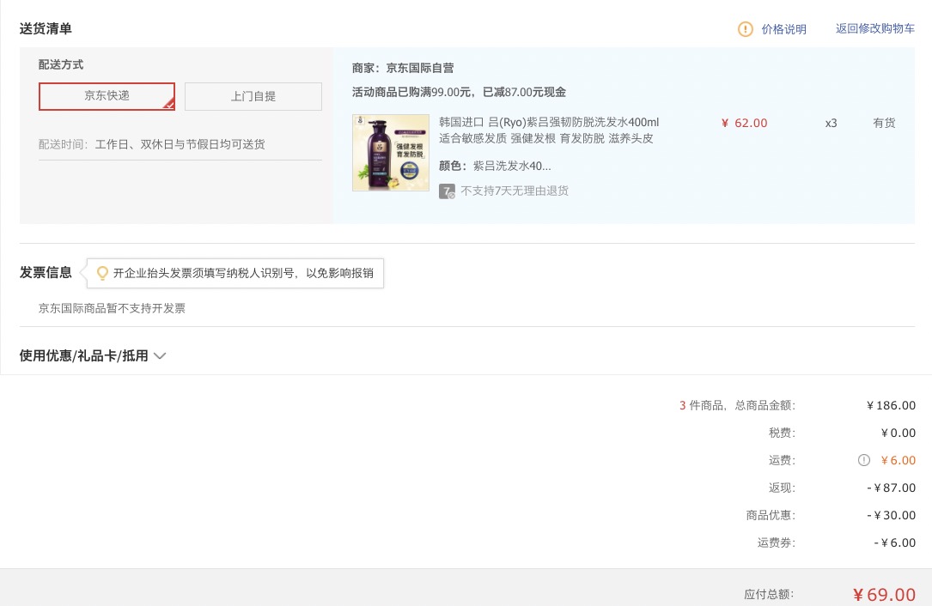This screenshot has width=932, height=606.
Task: Click the 有货 stock status
Action: click(884, 123)
